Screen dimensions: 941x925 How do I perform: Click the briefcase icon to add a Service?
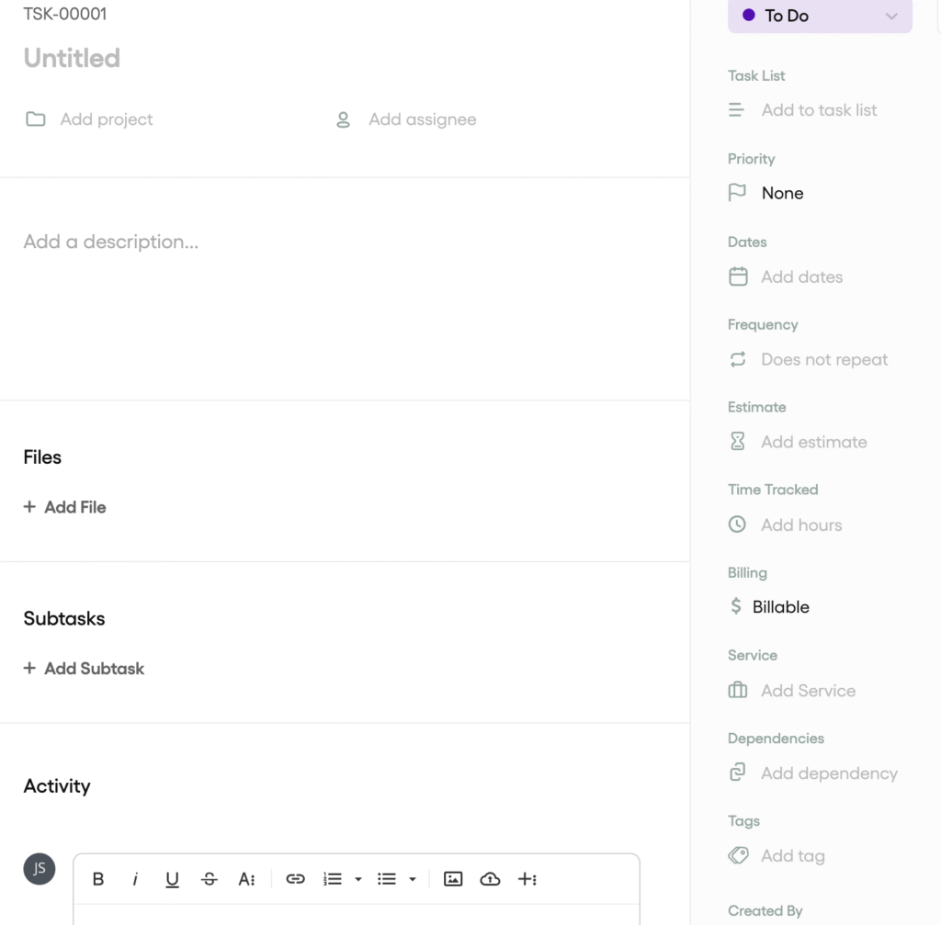tap(738, 690)
